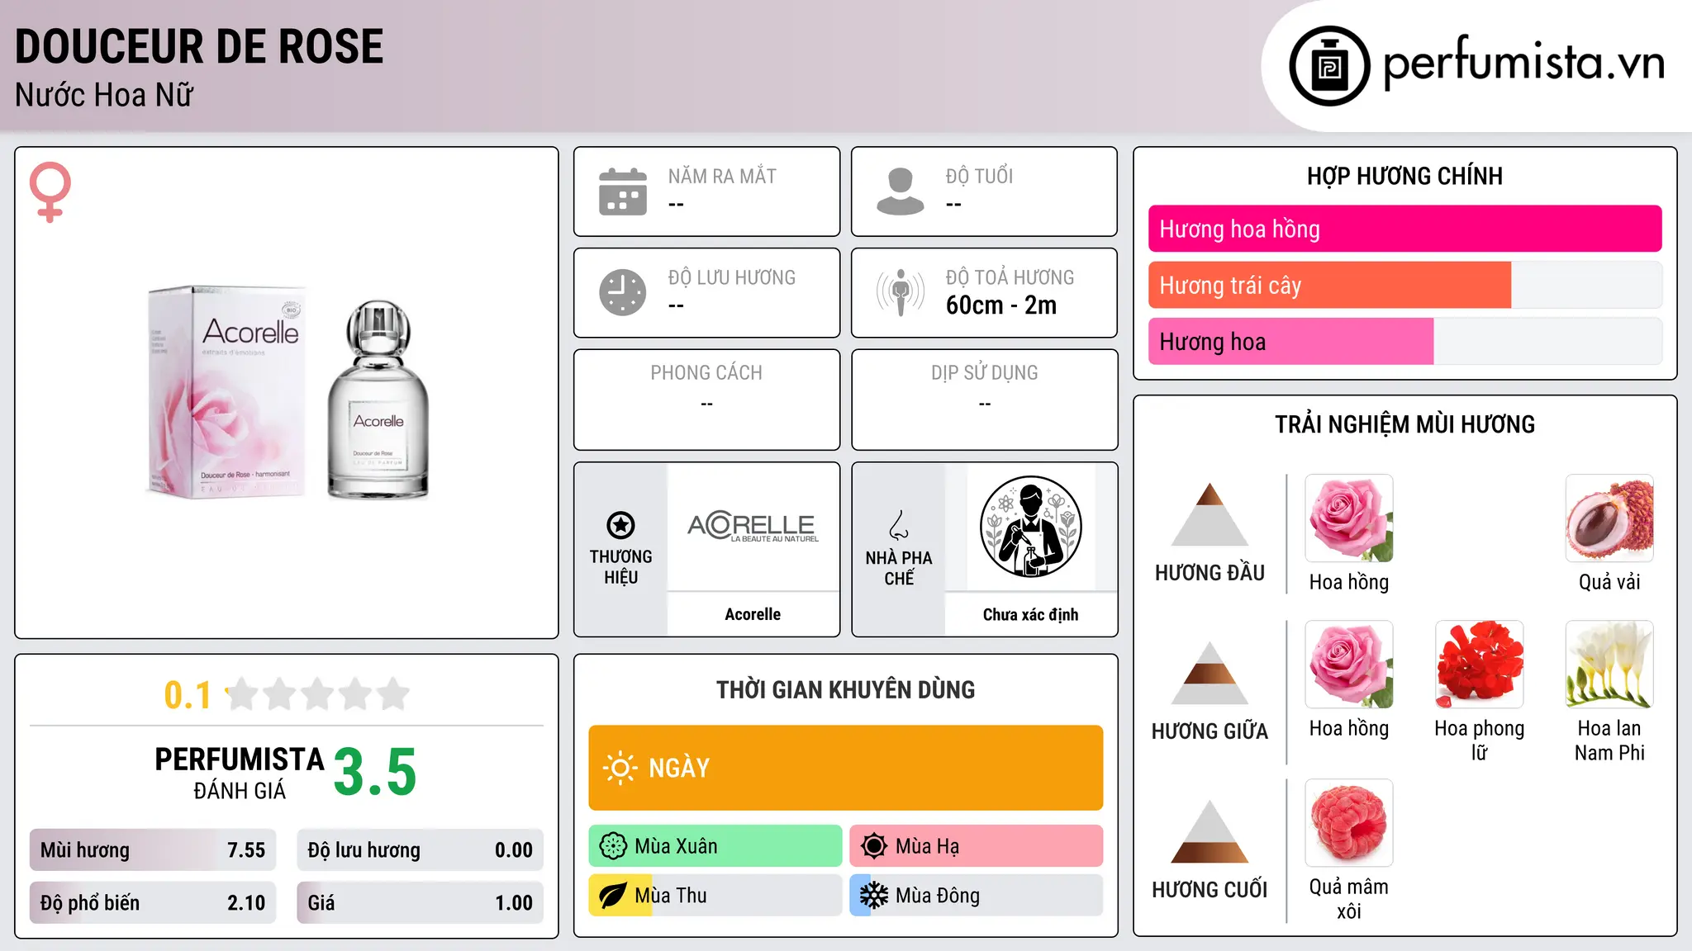Click the star badge icon above THƯƠNG HIỆU
This screenshot has height=951, width=1692.
pos(620,525)
